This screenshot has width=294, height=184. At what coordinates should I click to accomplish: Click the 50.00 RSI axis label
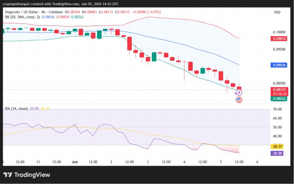click(x=277, y=127)
